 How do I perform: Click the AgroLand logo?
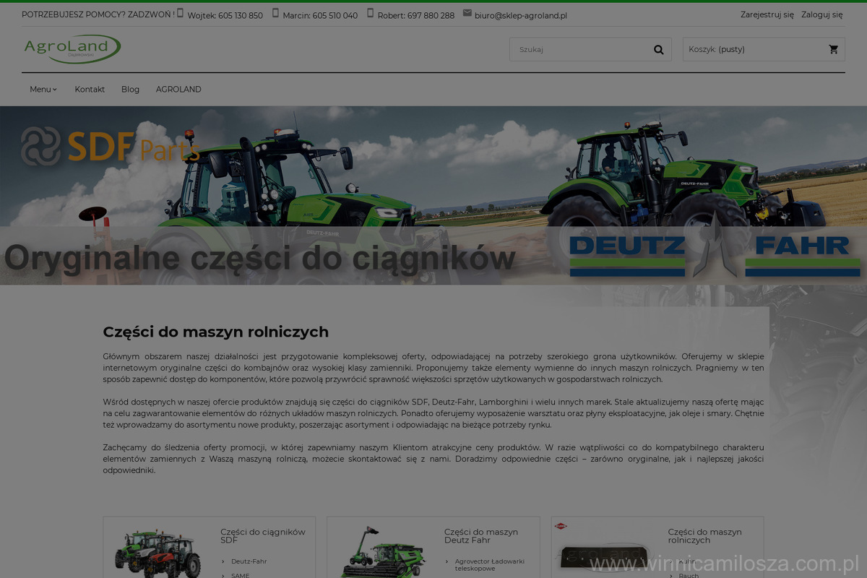pyautogui.click(x=72, y=48)
